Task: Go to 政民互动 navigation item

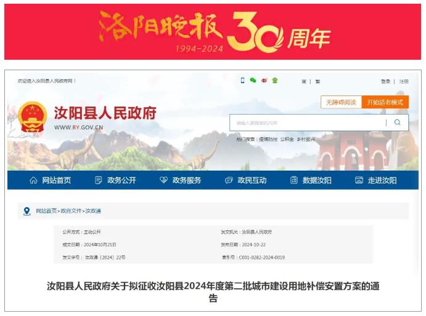Action: 246,180
